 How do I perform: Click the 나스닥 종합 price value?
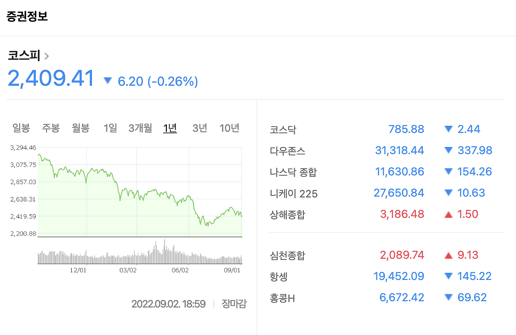399,171
